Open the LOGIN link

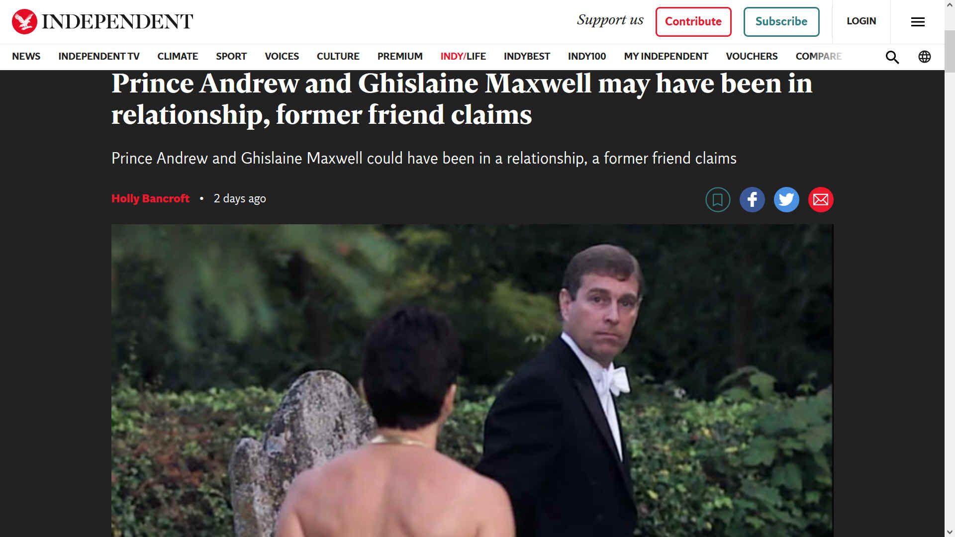[x=861, y=21]
